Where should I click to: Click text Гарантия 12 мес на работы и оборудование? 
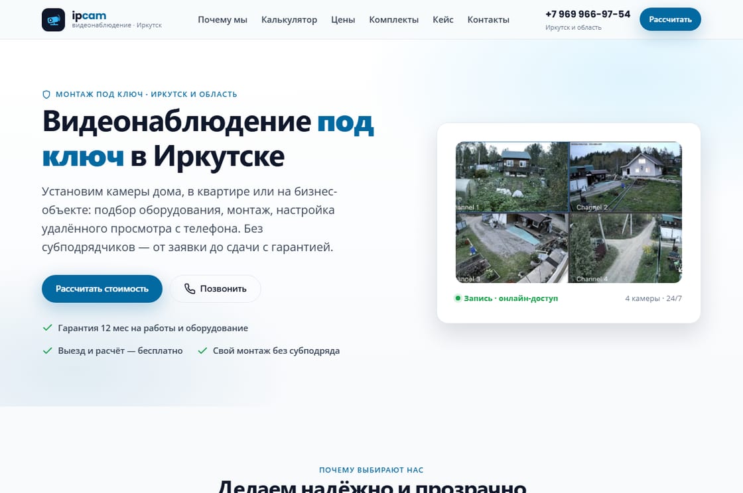(153, 328)
